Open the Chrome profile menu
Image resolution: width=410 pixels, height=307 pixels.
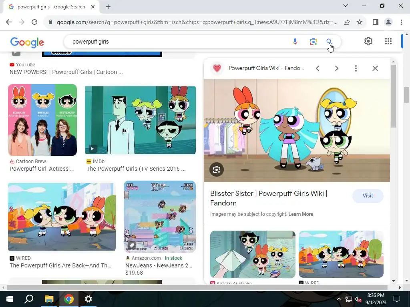[388, 22]
